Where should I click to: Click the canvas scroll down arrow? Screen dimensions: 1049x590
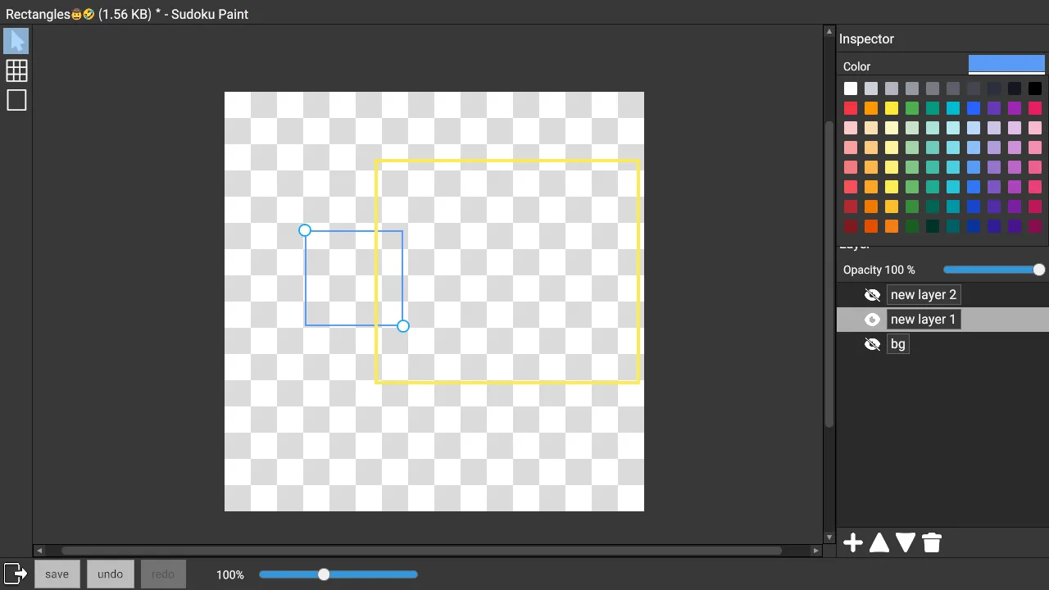(x=829, y=538)
